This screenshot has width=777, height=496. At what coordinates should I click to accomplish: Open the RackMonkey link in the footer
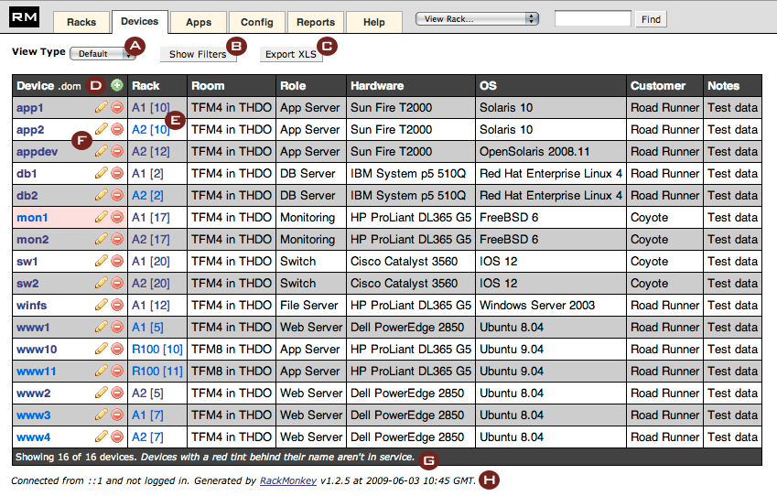pos(288,480)
